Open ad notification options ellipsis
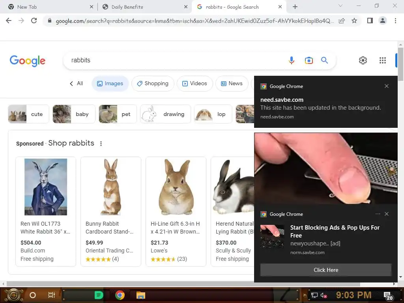 pyautogui.click(x=378, y=214)
